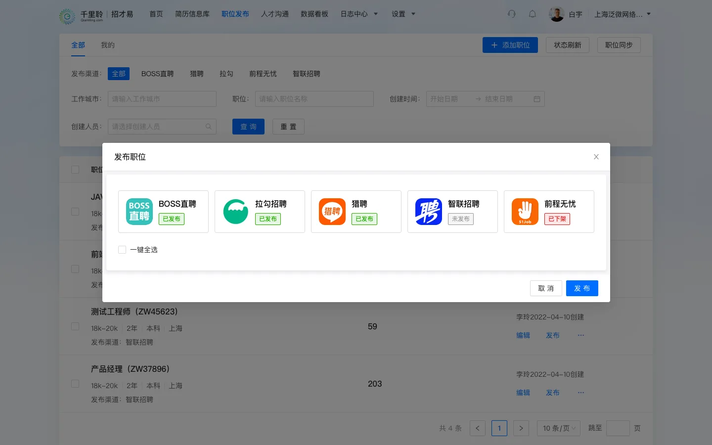
Task: Select the 产品经理 (ZW37896) row checkbox
Action: [x=75, y=384]
